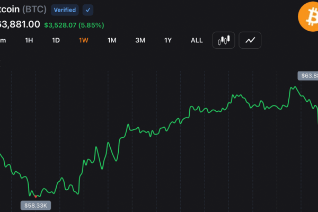
Task: Select the 1M timeframe
Action: (x=112, y=40)
